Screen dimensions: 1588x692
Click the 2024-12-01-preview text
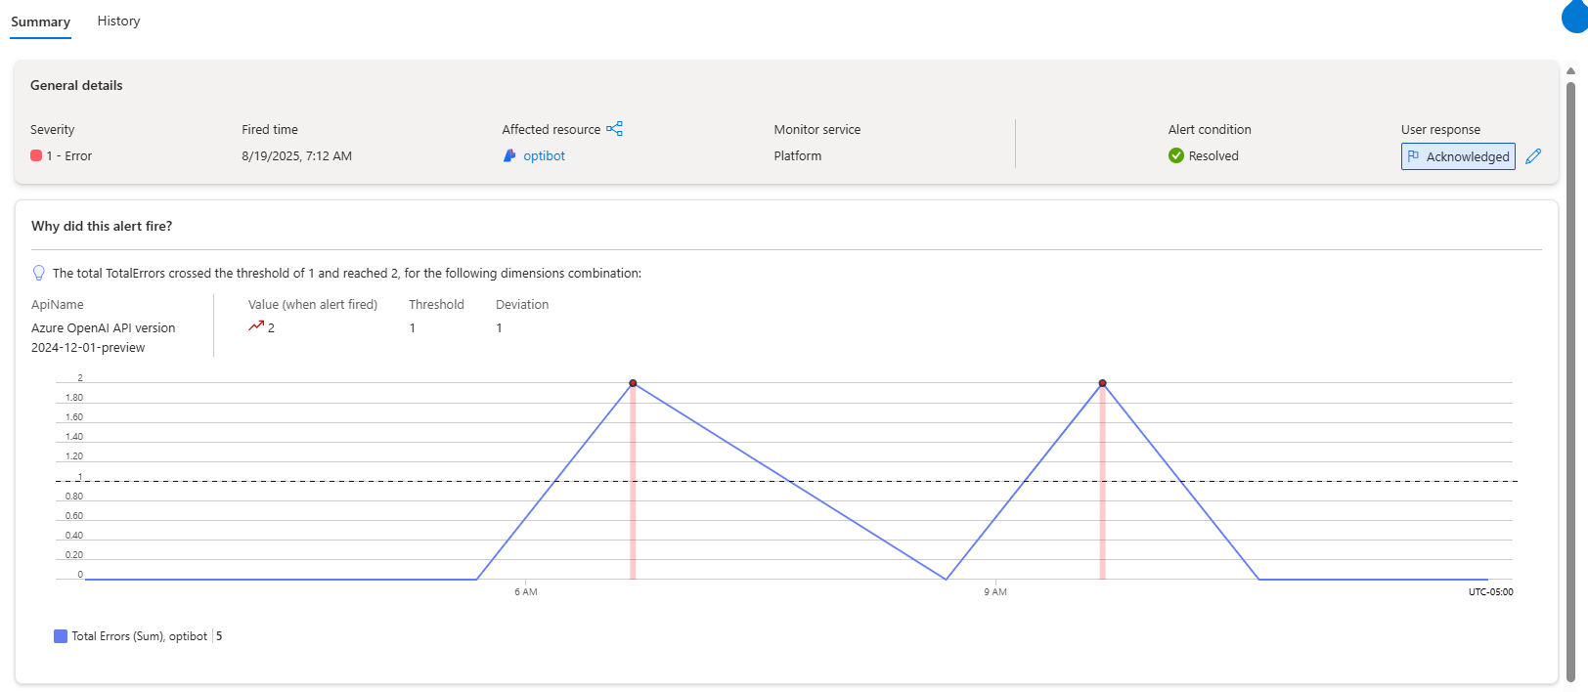pos(88,347)
